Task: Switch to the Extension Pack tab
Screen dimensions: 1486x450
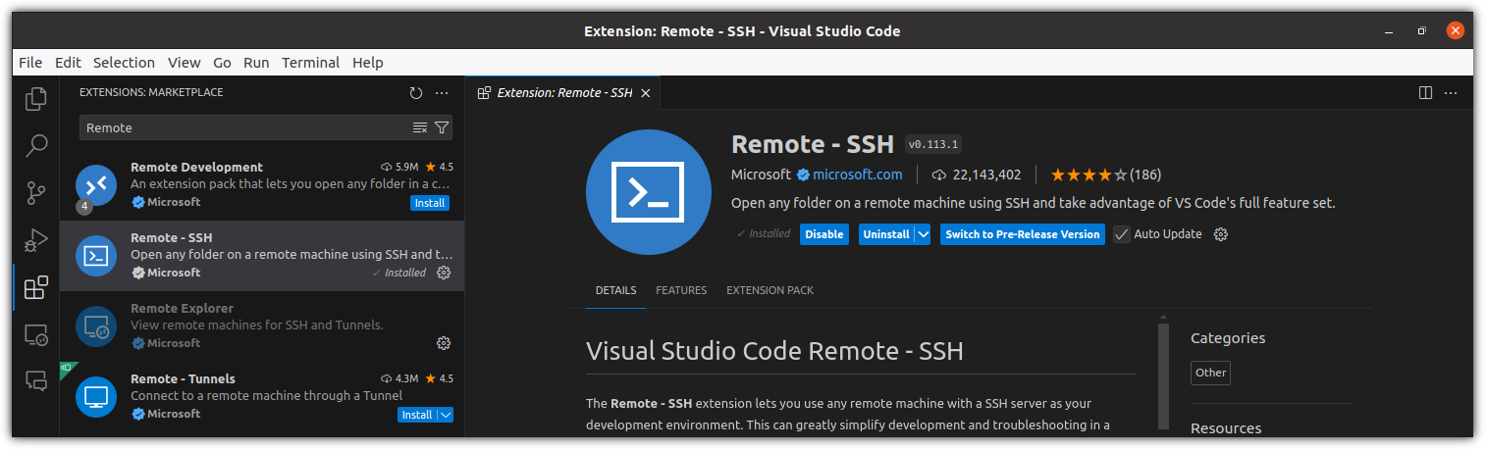Action: click(x=770, y=290)
